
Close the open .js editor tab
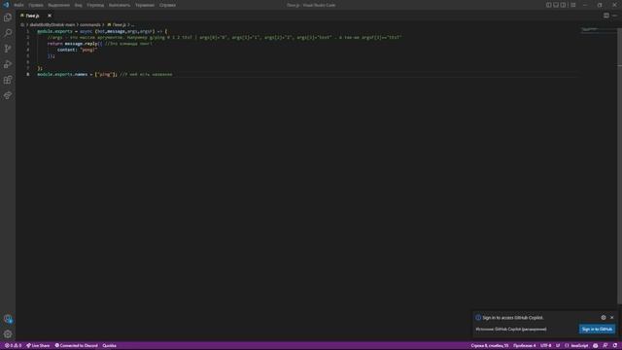50,16
